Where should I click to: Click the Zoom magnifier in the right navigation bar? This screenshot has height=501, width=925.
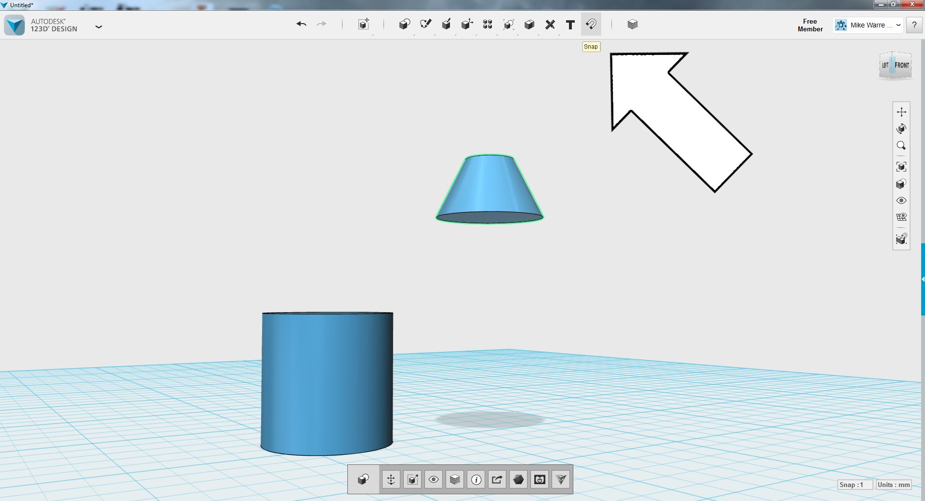pyautogui.click(x=901, y=145)
